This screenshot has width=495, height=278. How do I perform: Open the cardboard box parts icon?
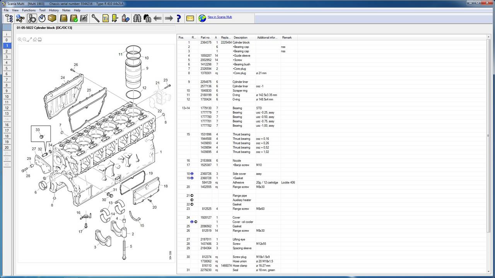pos(52,18)
